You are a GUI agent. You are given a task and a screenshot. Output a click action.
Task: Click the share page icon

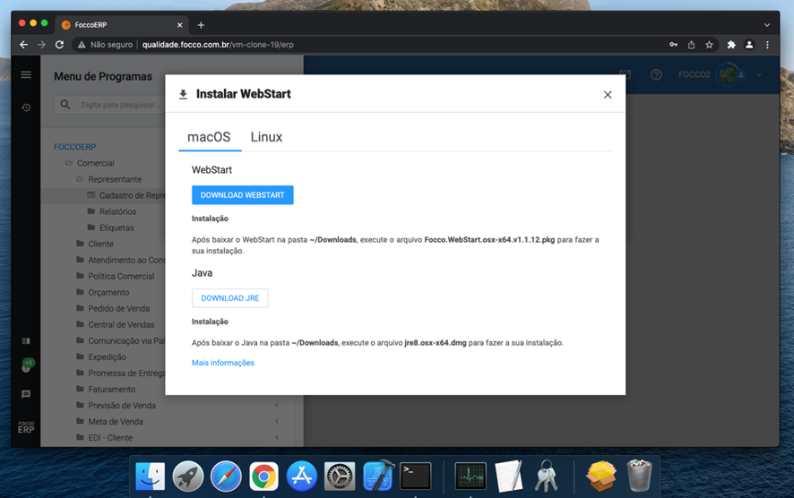(691, 45)
